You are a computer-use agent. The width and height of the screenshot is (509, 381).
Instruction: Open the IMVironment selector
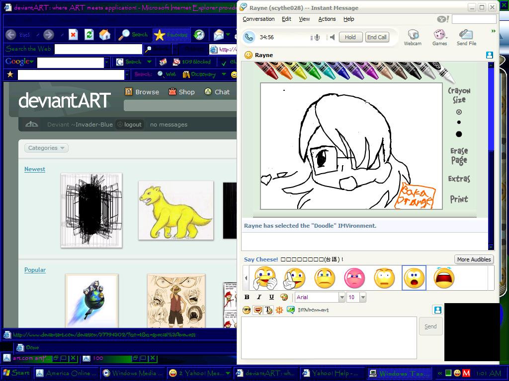[x=308, y=310]
